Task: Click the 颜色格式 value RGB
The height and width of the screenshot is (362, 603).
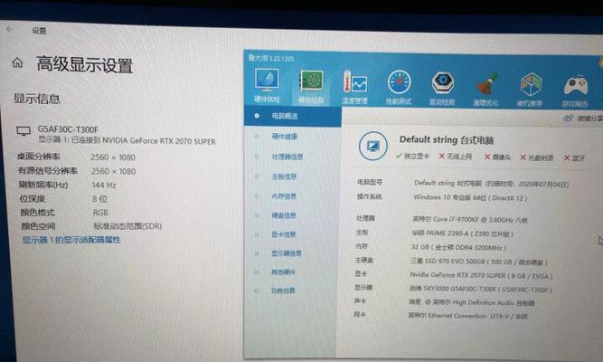Action: click(100, 213)
